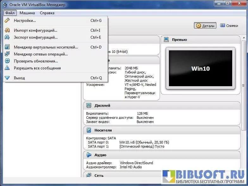Click the blue exit arrow icon

(7, 78)
